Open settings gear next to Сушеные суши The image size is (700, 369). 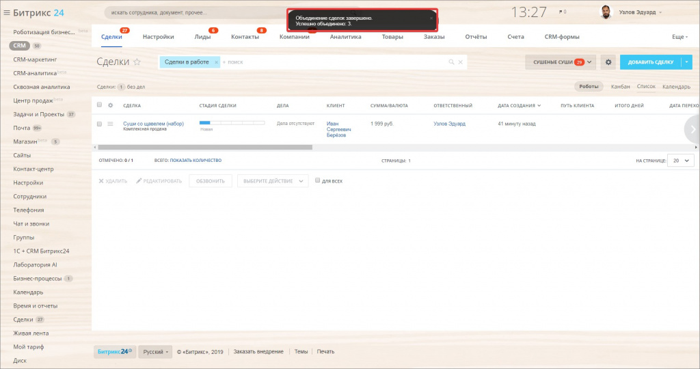[608, 62]
